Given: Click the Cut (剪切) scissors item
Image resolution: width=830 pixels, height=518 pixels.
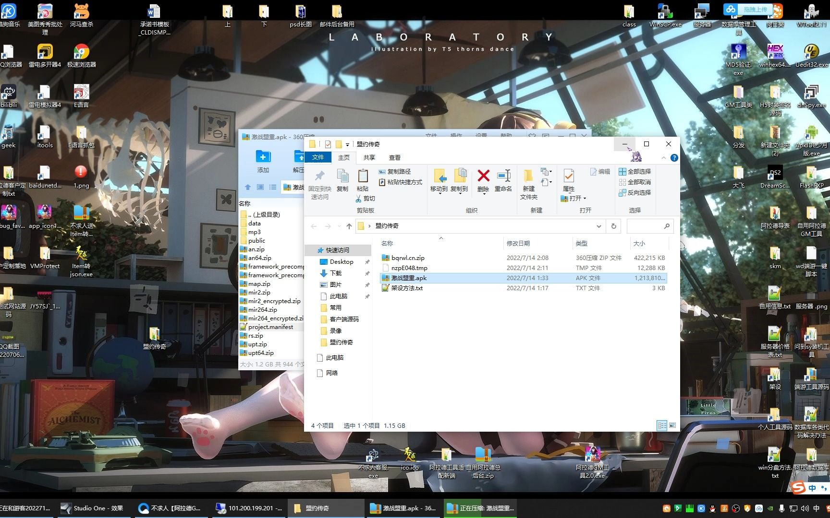Looking at the screenshot, I should [366, 199].
